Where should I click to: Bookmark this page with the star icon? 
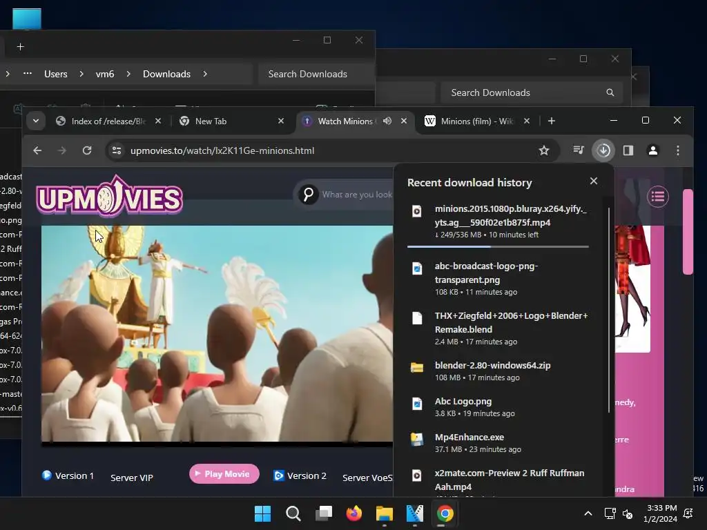pyautogui.click(x=544, y=150)
